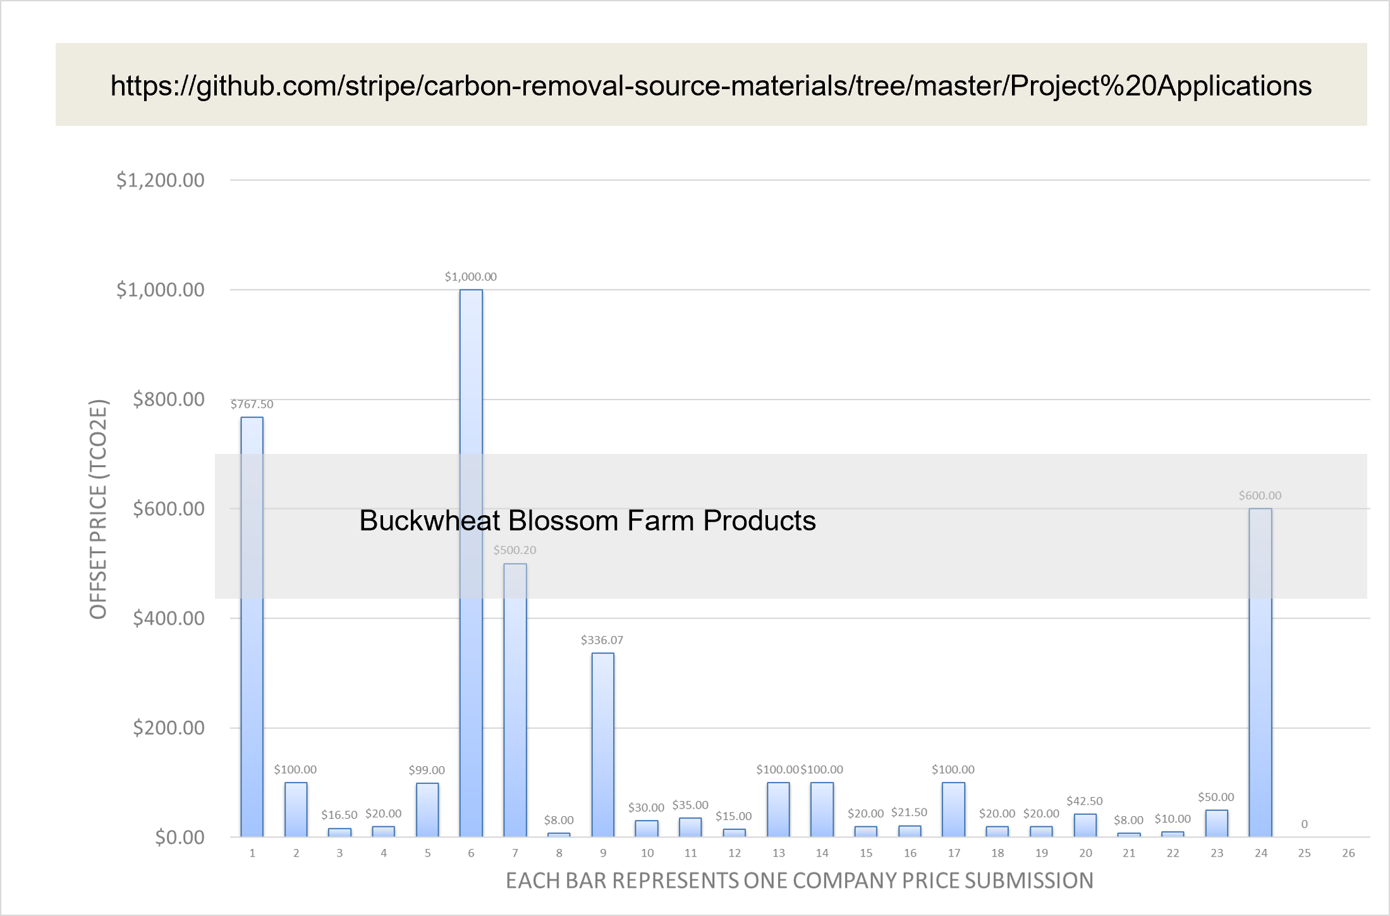The image size is (1390, 916).
Task: Select the $1,200.00 vertical axis label
Action: [x=160, y=180]
